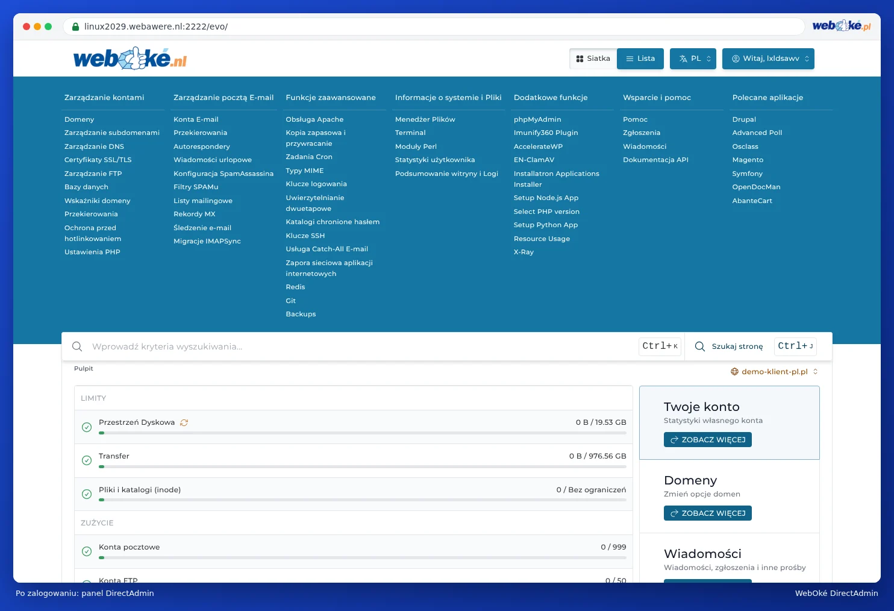Viewport: 894px width, 611px height.
Task: Click the refresh icon beside Przestrzeń Dyskowa
Action: pyautogui.click(x=184, y=422)
